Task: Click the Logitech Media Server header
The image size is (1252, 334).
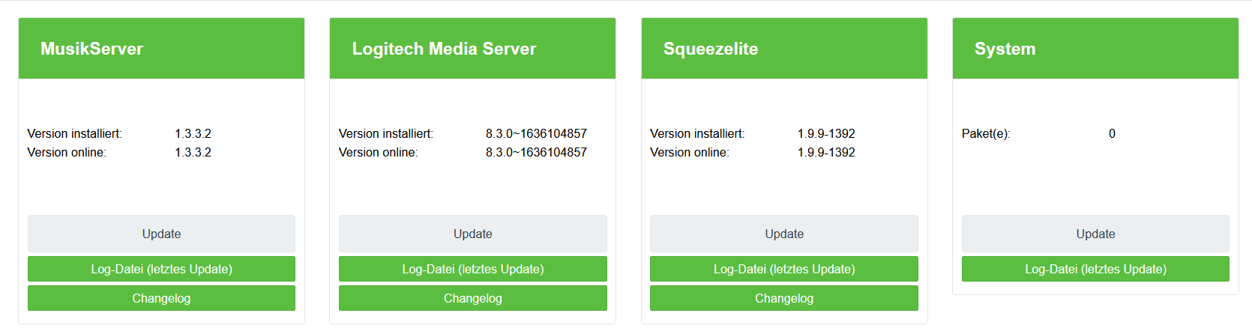Action: 444,49
